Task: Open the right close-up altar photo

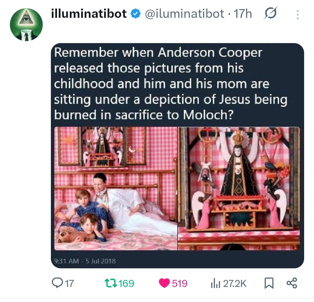Action: [239, 188]
